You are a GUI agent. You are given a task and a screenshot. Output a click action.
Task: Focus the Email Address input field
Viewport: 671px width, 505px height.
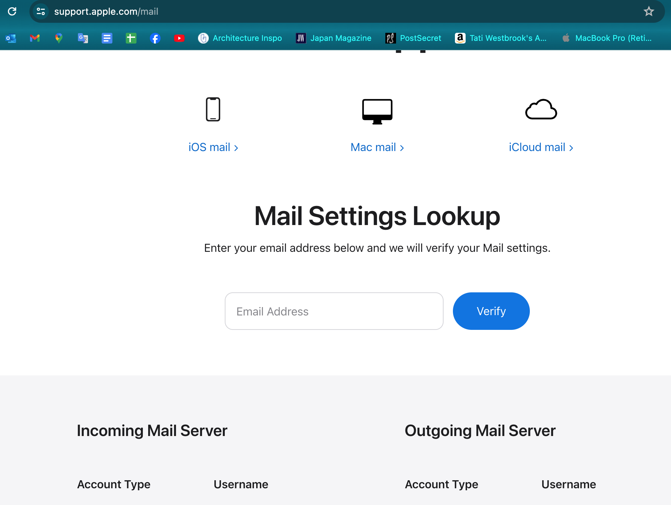pos(334,311)
